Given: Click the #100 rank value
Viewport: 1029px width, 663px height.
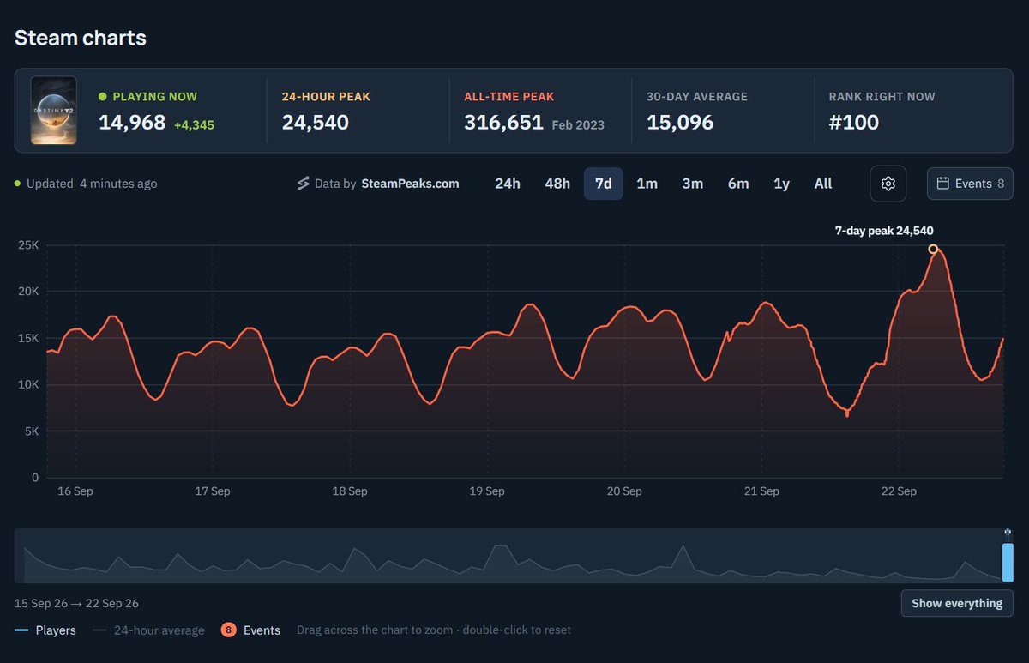Looking at the screenshot, I should tap(854, 123).
